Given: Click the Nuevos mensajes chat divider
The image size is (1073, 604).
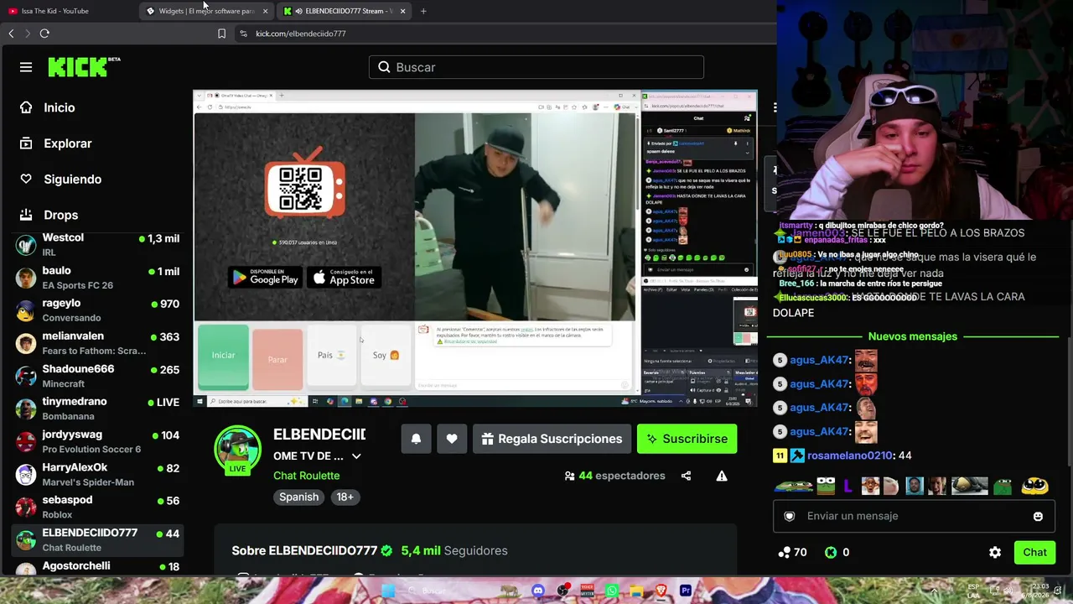Looking at the screenshot, I should click(x=913, y=336).
